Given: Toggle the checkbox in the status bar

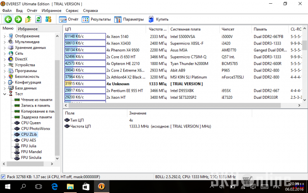Looking at the screenshot, I should coord(3,177).
